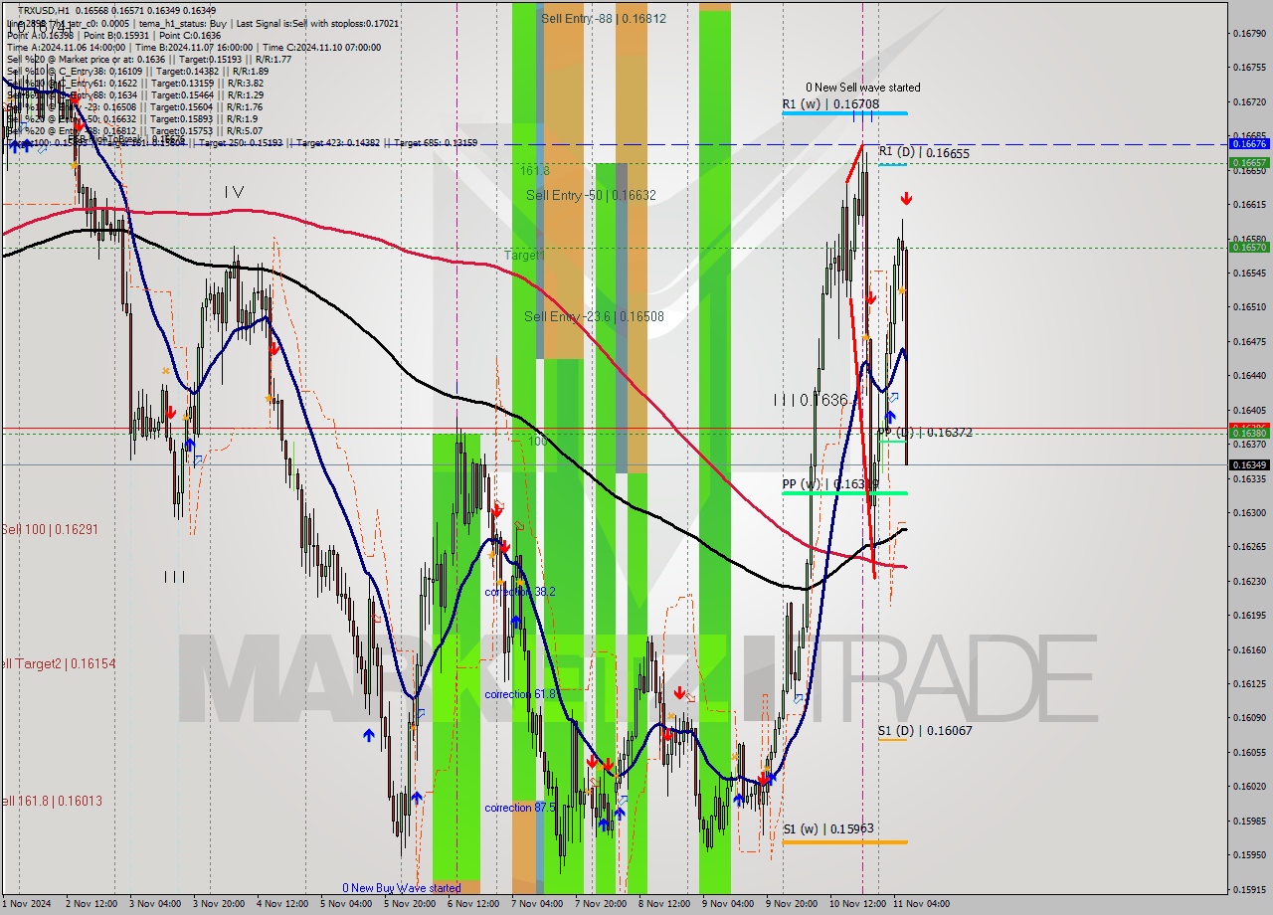Click the 'Sell Entry -50 | 0.16632' label
The width and height of the screenshot is (1273, 915).
tap(591, 195)
